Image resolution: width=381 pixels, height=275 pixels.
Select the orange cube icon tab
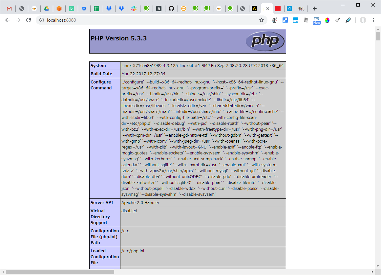(x=59, y=9)
